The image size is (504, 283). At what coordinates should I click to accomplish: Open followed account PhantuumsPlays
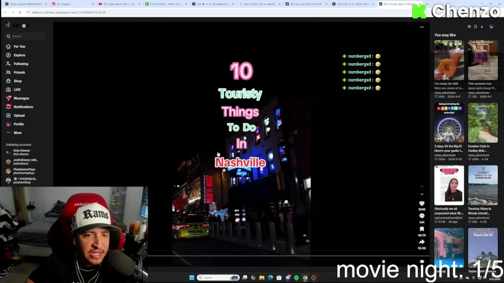point(21,171)
